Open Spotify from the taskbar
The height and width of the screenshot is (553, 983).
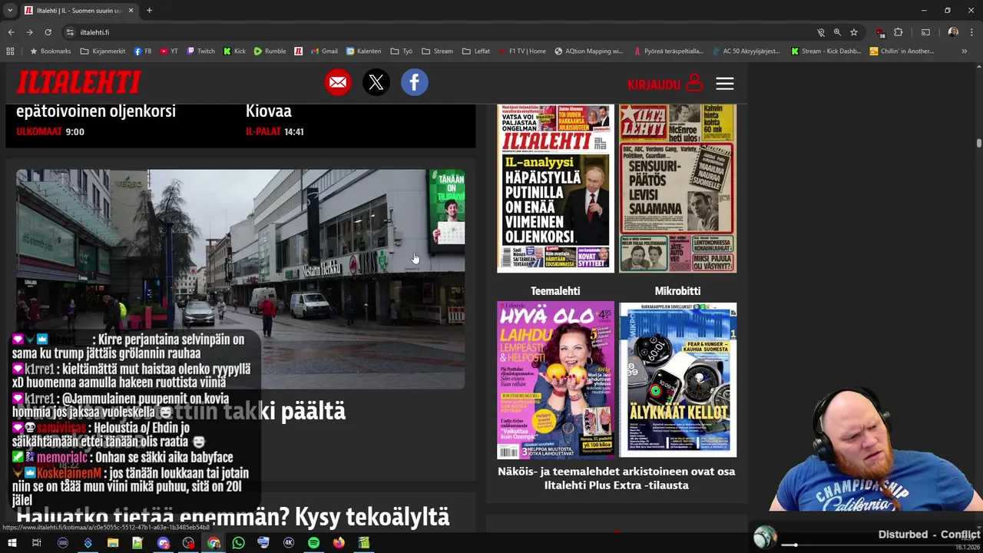313,543
